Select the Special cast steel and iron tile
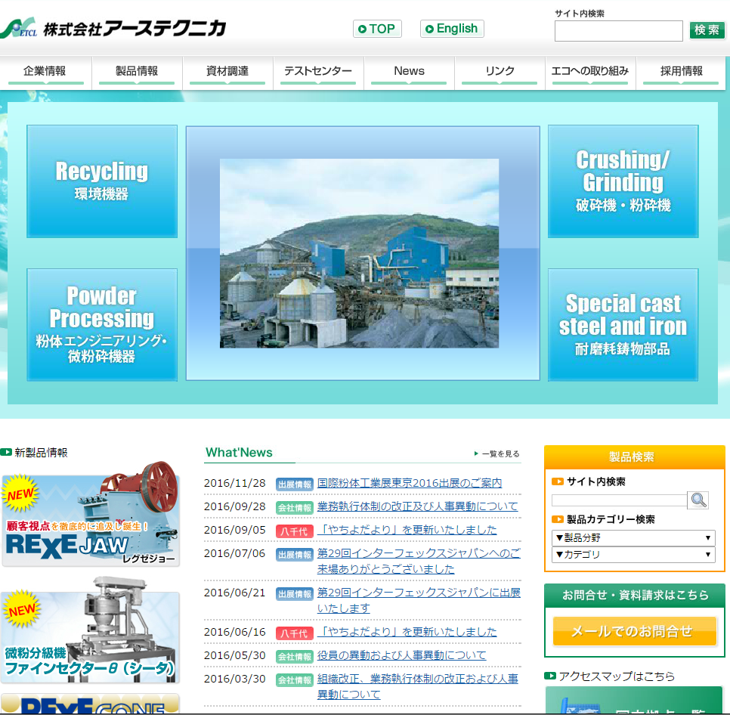Image resolution: width=730 pixels, height=715 pixels. click(623, 325)
